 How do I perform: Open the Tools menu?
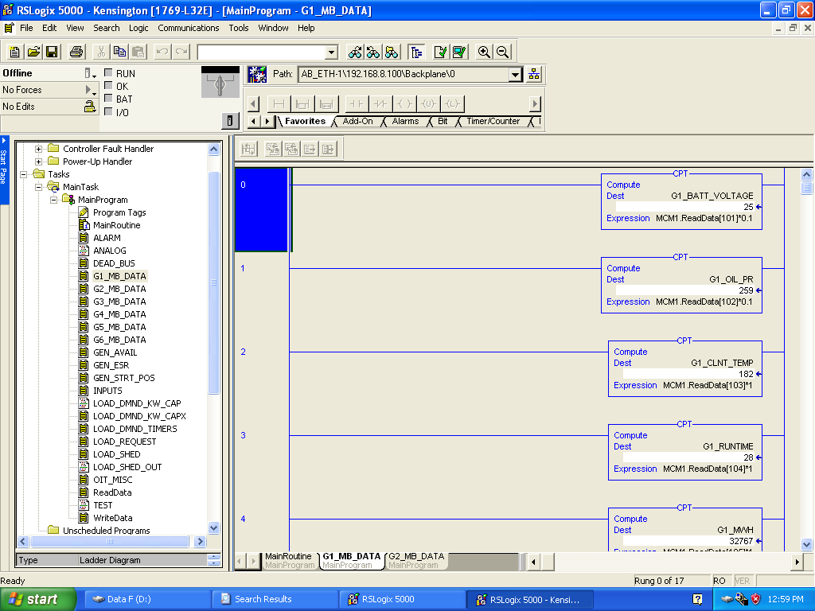[239, 28]
